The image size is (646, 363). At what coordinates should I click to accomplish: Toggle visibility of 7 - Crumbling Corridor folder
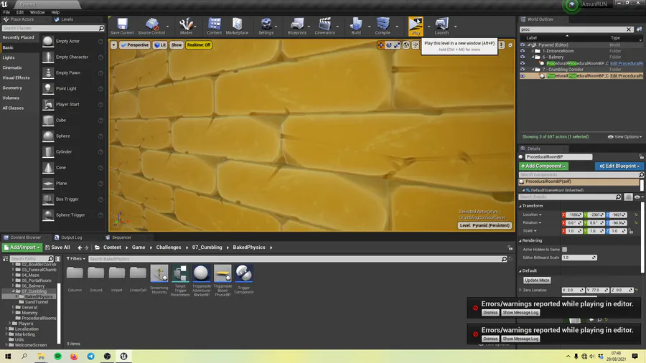[x=523, y=70]
